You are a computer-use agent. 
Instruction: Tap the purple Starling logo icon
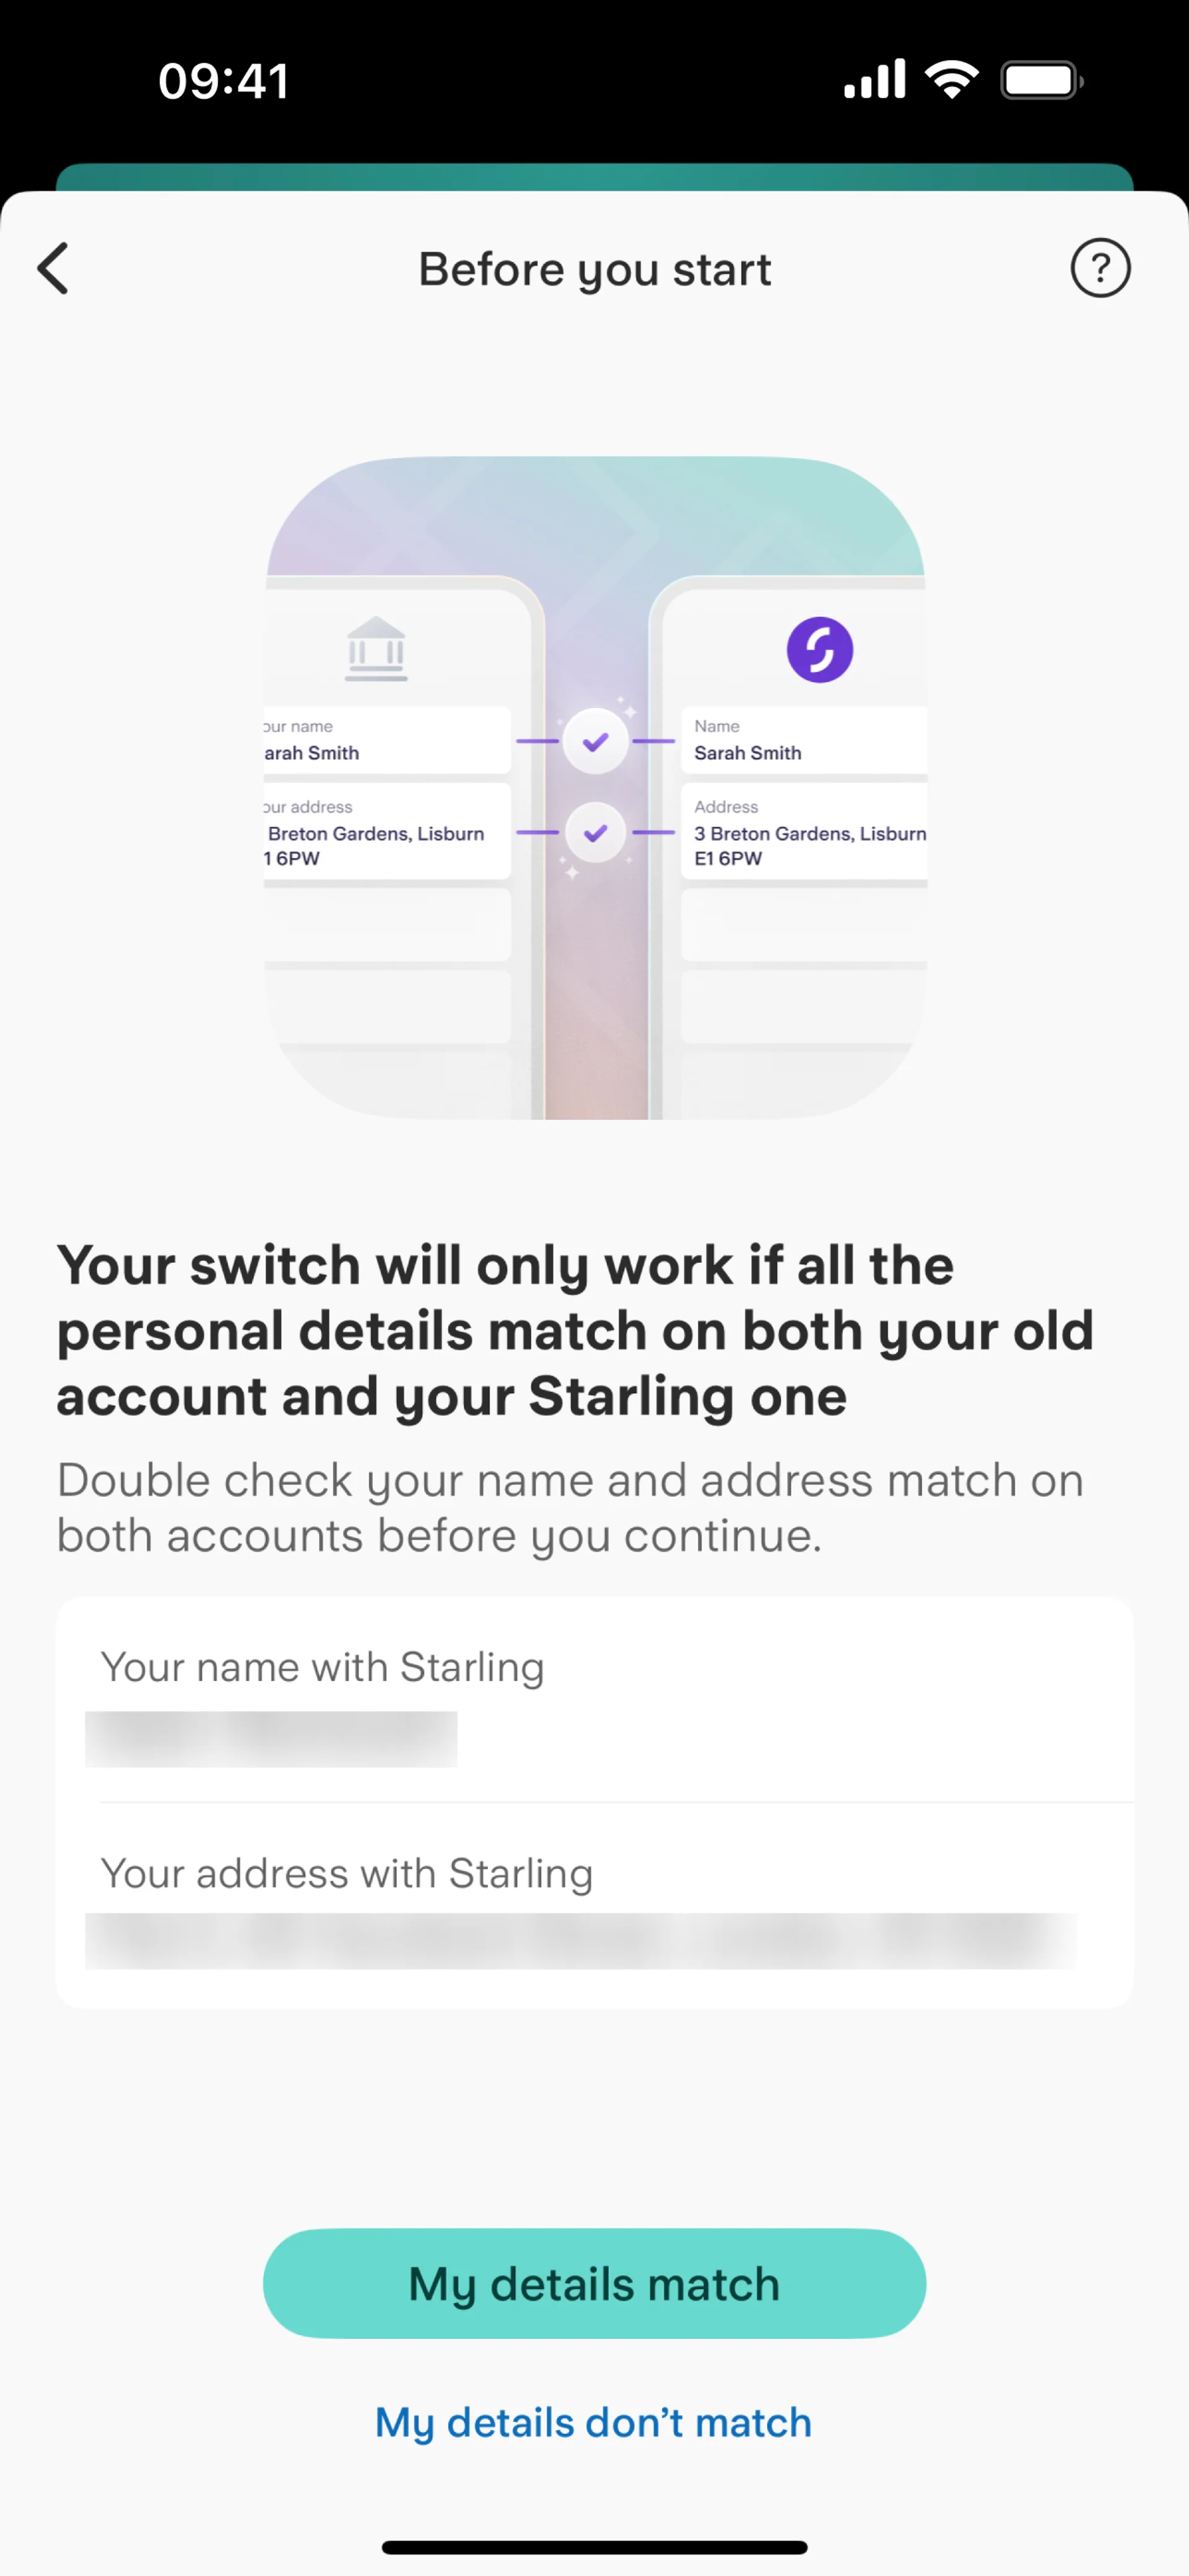coord(819,650)
